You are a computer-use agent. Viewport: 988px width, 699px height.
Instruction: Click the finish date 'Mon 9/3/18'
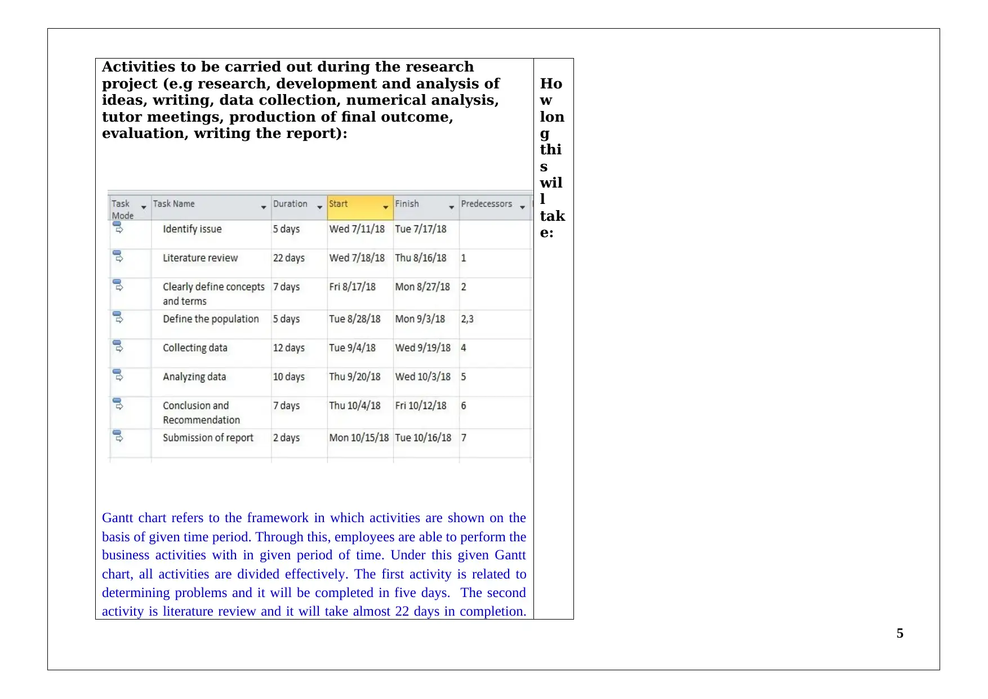coord(420,319)
